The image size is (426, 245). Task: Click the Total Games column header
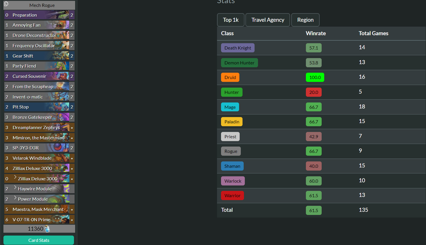(x=373, y=33)
